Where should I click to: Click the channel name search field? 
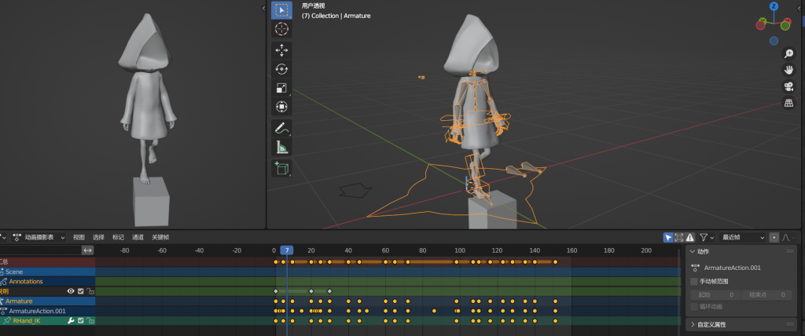[41, 250]
